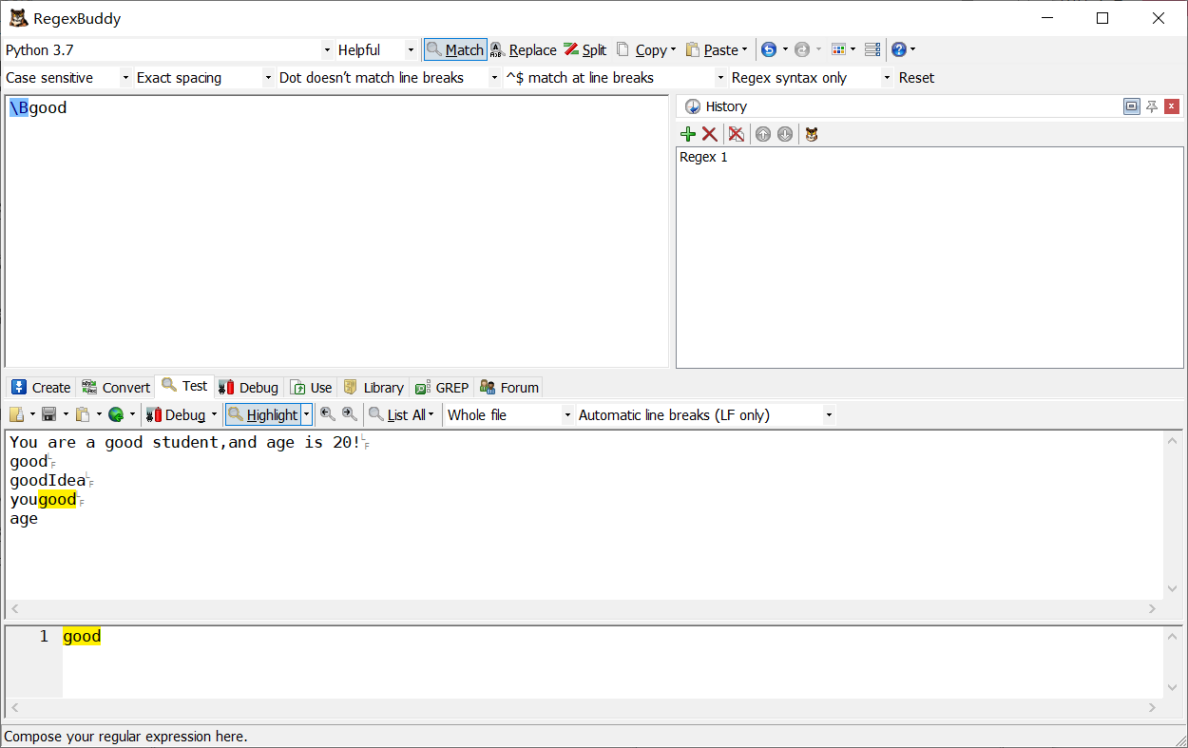Select the Test tab
This screenshot has height=748, width=1188.
[x=184, y=386]
